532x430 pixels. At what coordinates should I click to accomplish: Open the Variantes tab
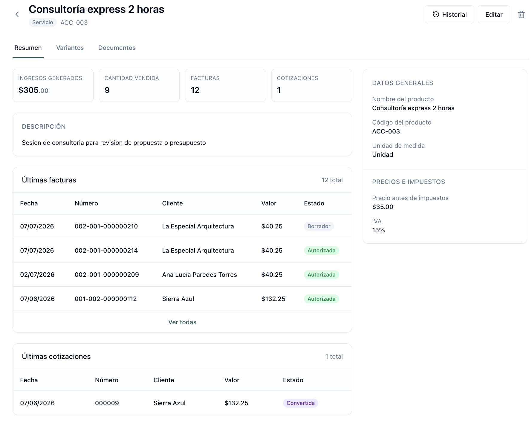tap(70, 48)
